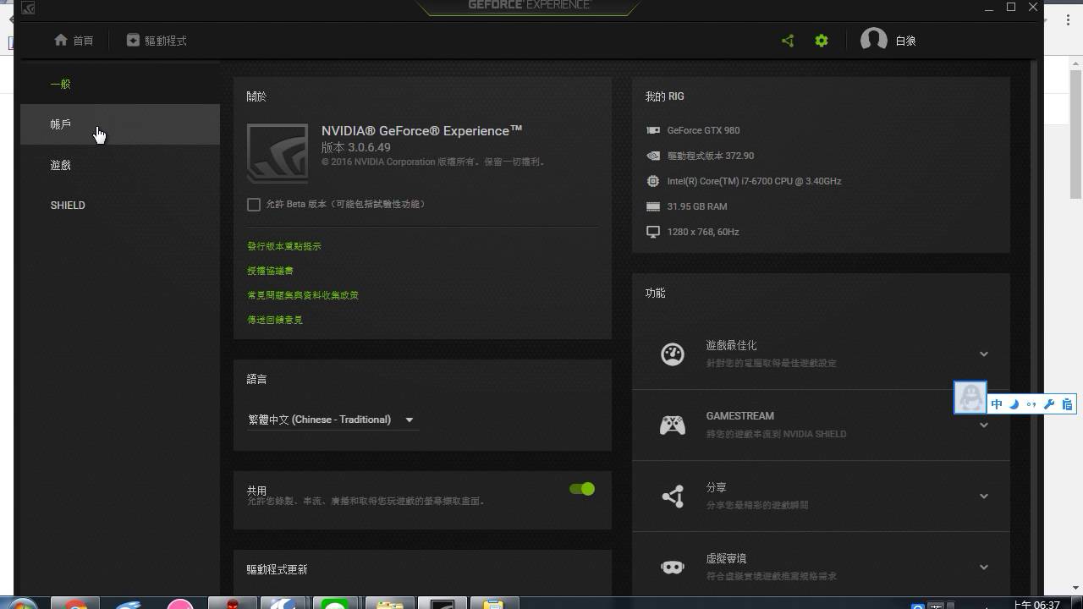
Task: Click the IME moon half-width icon
Action: (1014, 404)
